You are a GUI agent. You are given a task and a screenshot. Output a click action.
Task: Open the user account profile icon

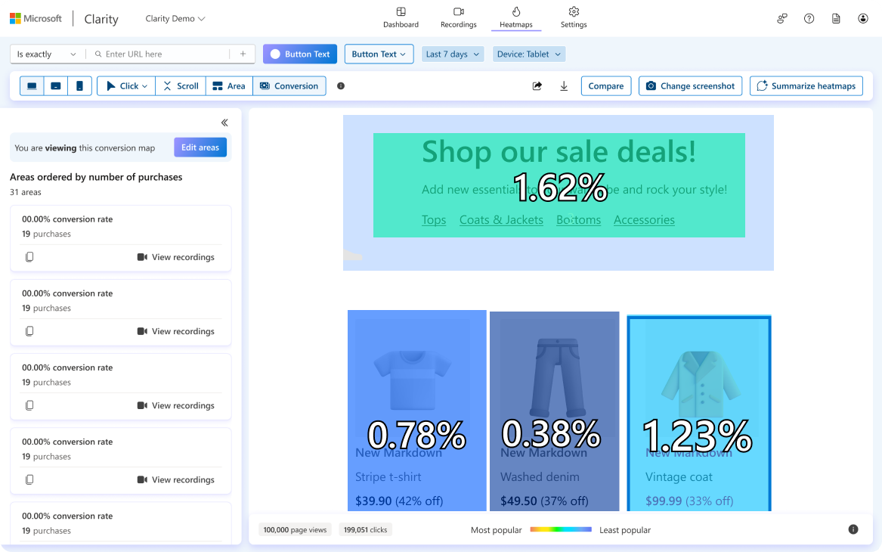coord(863,18)
